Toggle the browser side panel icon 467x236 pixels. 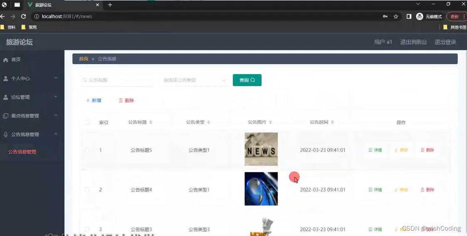409,16
